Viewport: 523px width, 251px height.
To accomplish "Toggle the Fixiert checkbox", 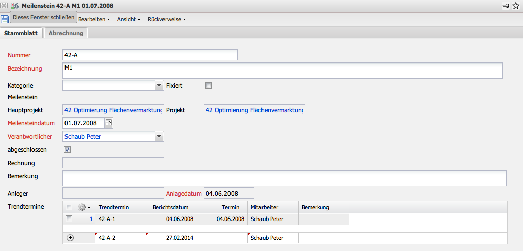I will pyautogui.click(x=208, y=86).
